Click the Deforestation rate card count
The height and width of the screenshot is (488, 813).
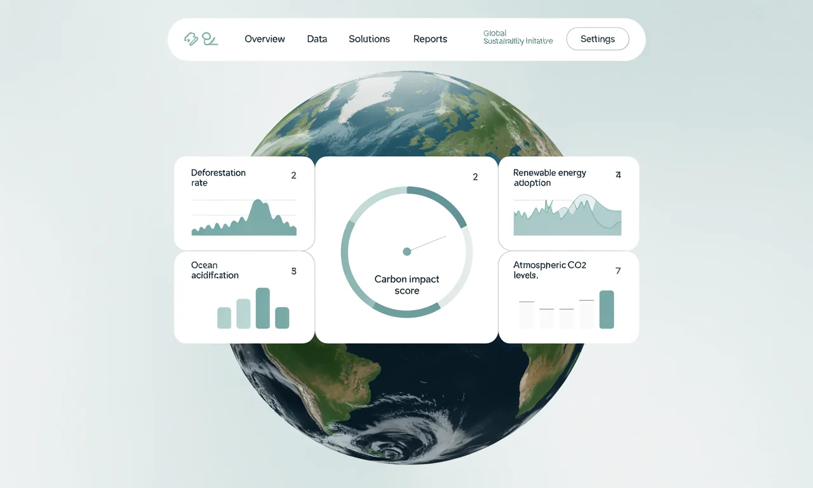point(293,175)
